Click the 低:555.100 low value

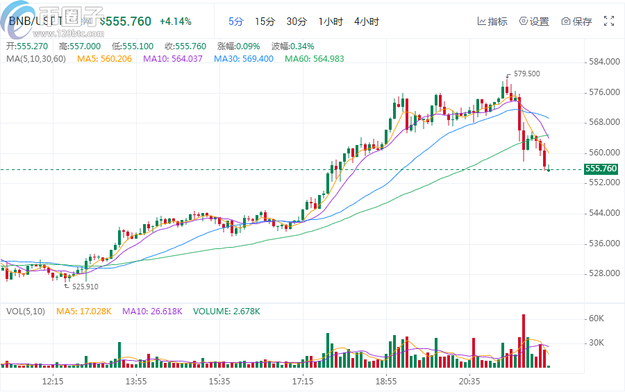[133, 46]
